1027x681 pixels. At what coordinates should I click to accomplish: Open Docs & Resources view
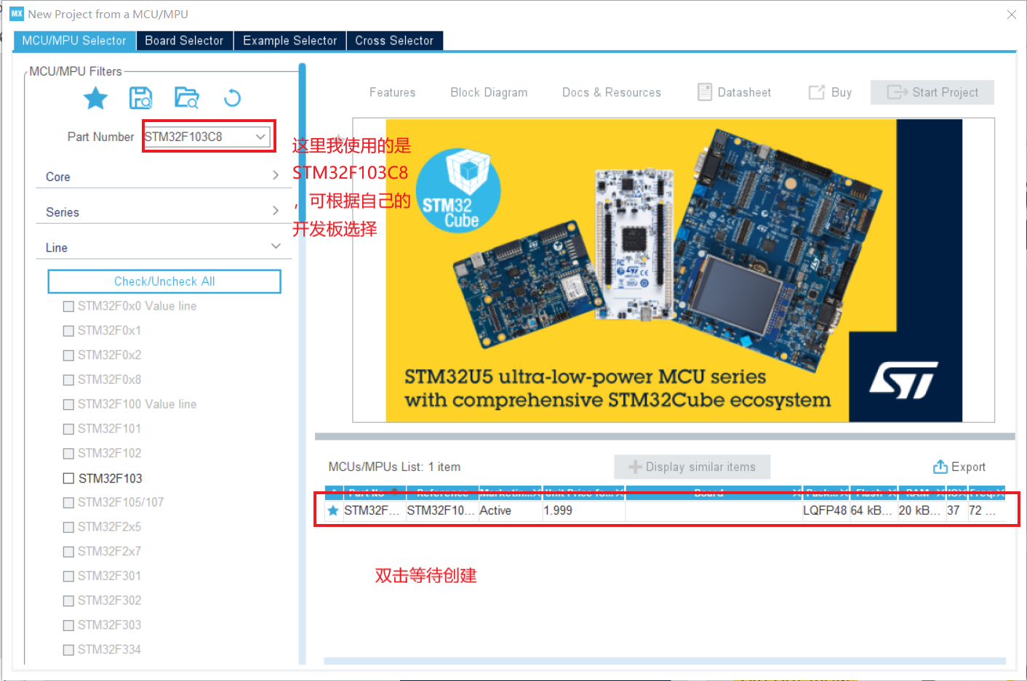pyautogui.click(x=612, y=92)
